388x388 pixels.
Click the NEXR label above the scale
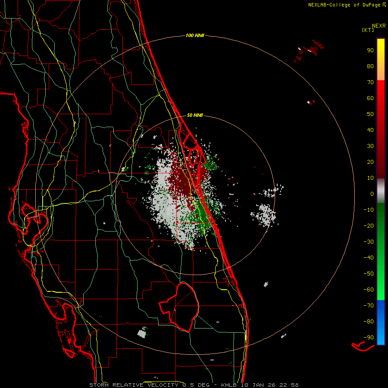[x=379, y=25]
